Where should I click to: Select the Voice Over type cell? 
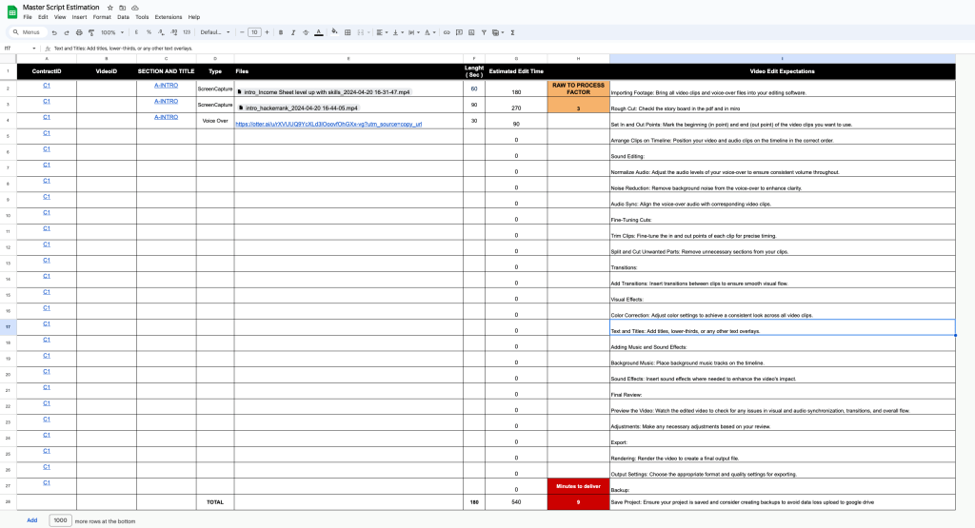215,121
